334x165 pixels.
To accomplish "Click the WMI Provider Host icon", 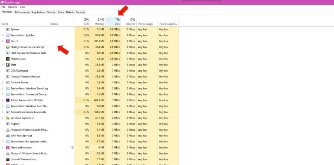I will point(8,136).
